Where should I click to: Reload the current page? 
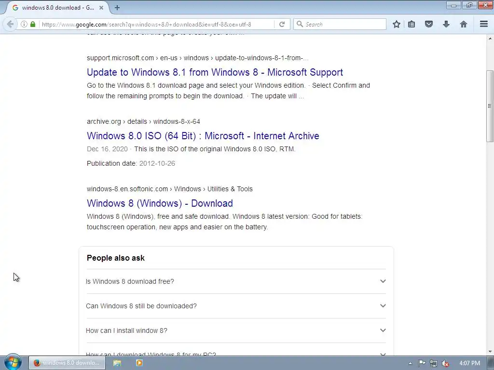[x=282, y=24]
